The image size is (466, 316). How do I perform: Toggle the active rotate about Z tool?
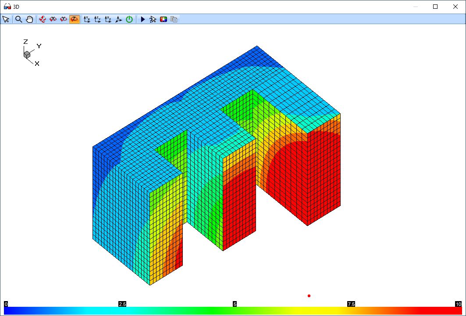75,19
